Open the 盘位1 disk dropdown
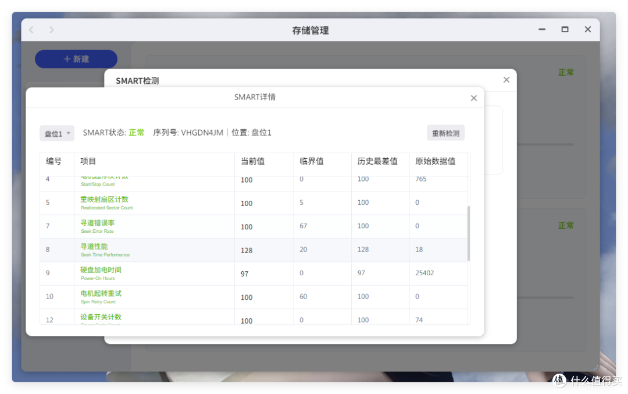Image resolution: width=628 pixels, height=394 pixels. click(57, 133)
